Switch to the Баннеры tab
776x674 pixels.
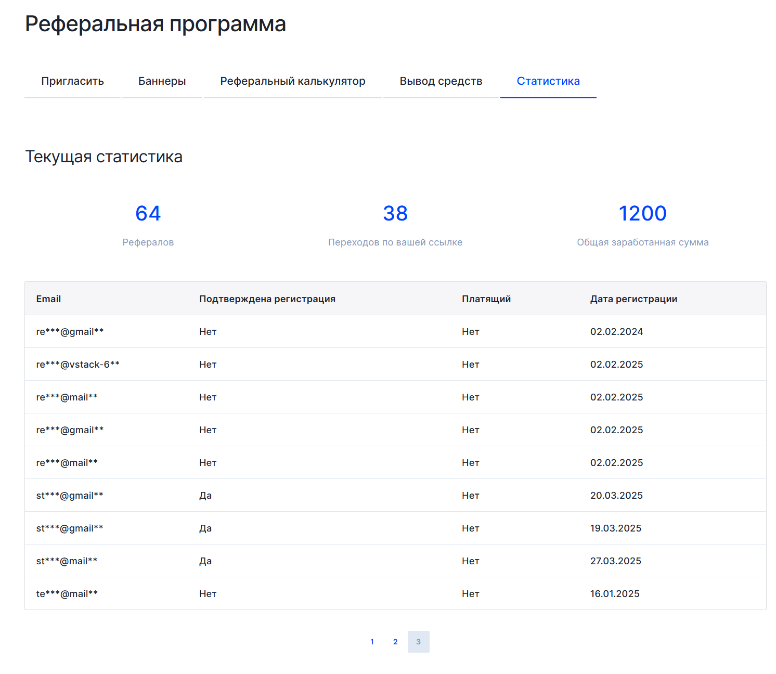click(162, 81)
